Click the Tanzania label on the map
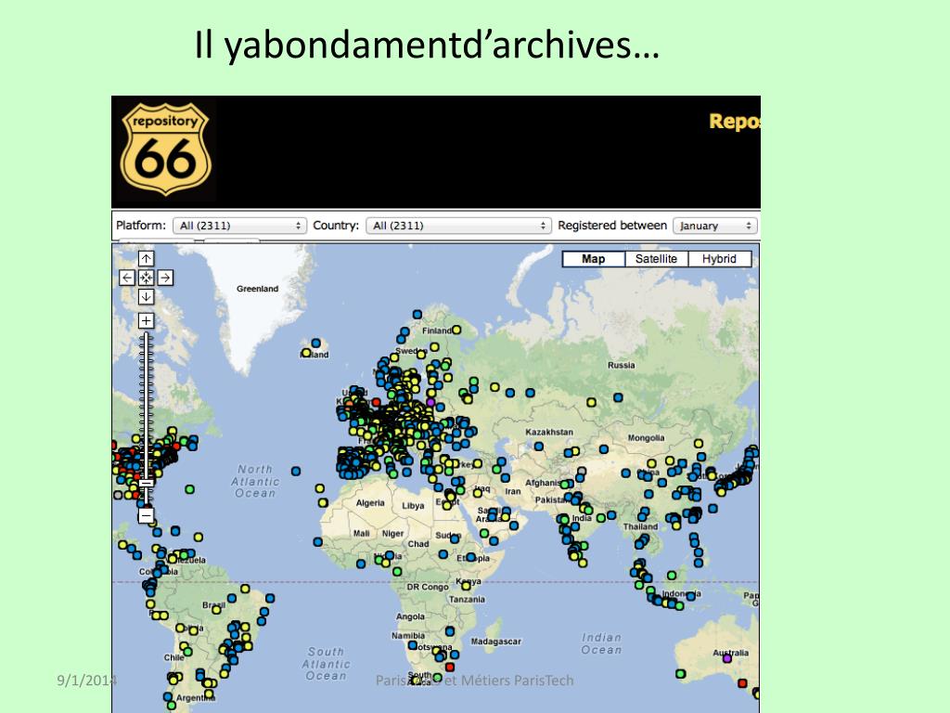Screen dimensions: 950x713 point(467,599)
